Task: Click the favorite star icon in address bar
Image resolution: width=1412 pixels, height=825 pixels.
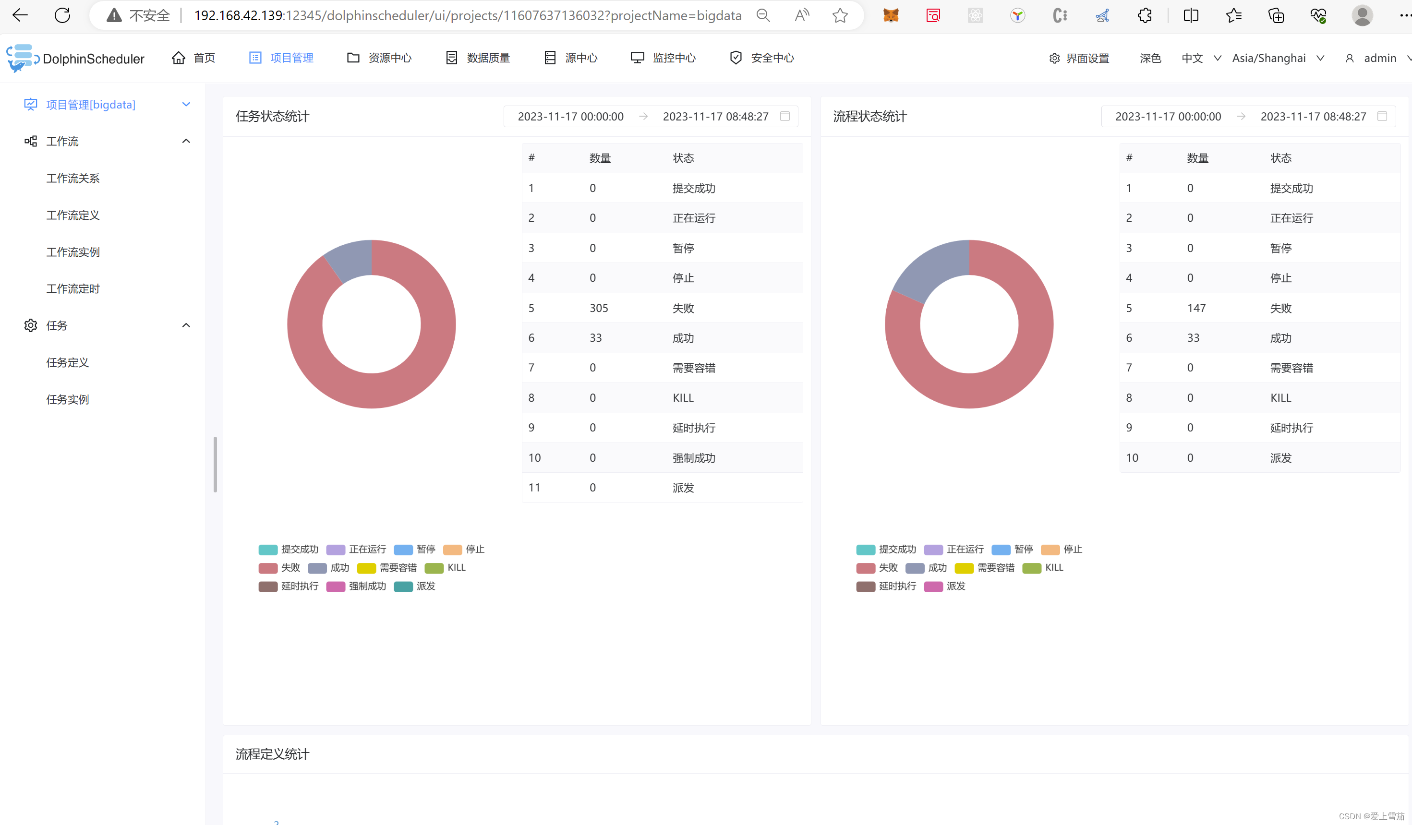Action: [x=839, y=15]
